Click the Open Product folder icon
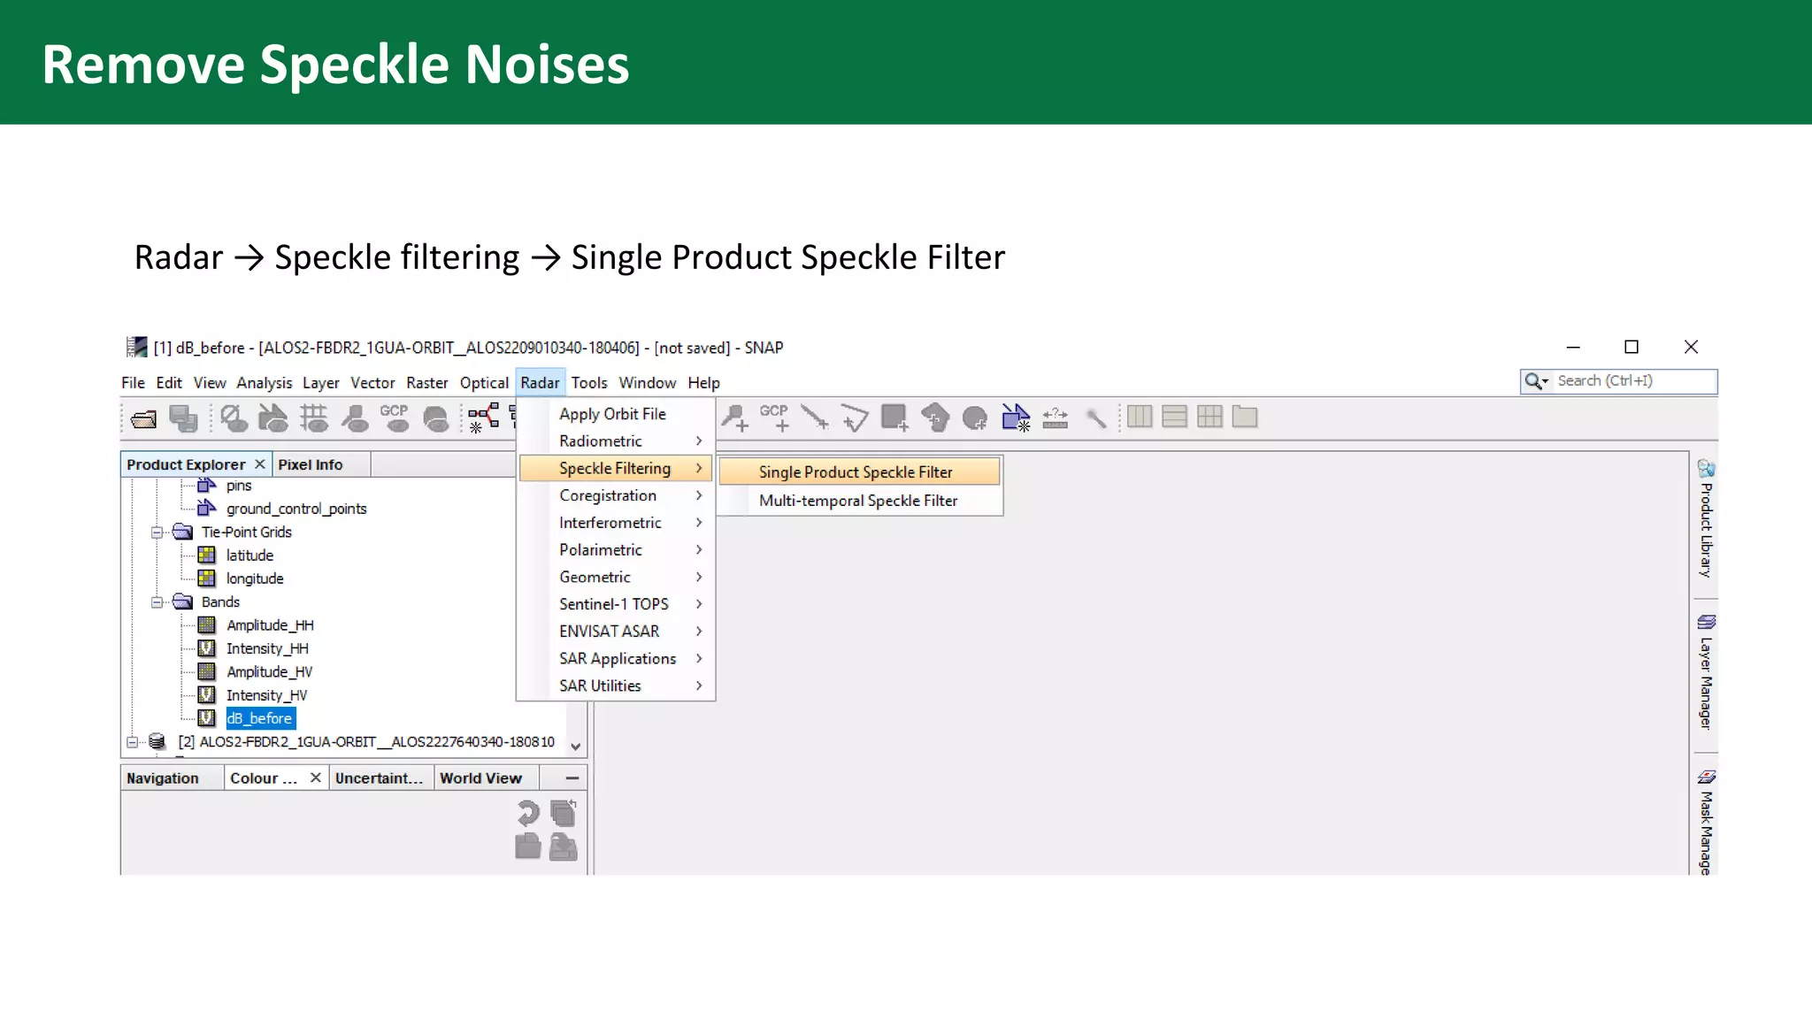This screenshot has height=1019, width=1812. pos(143,418)
